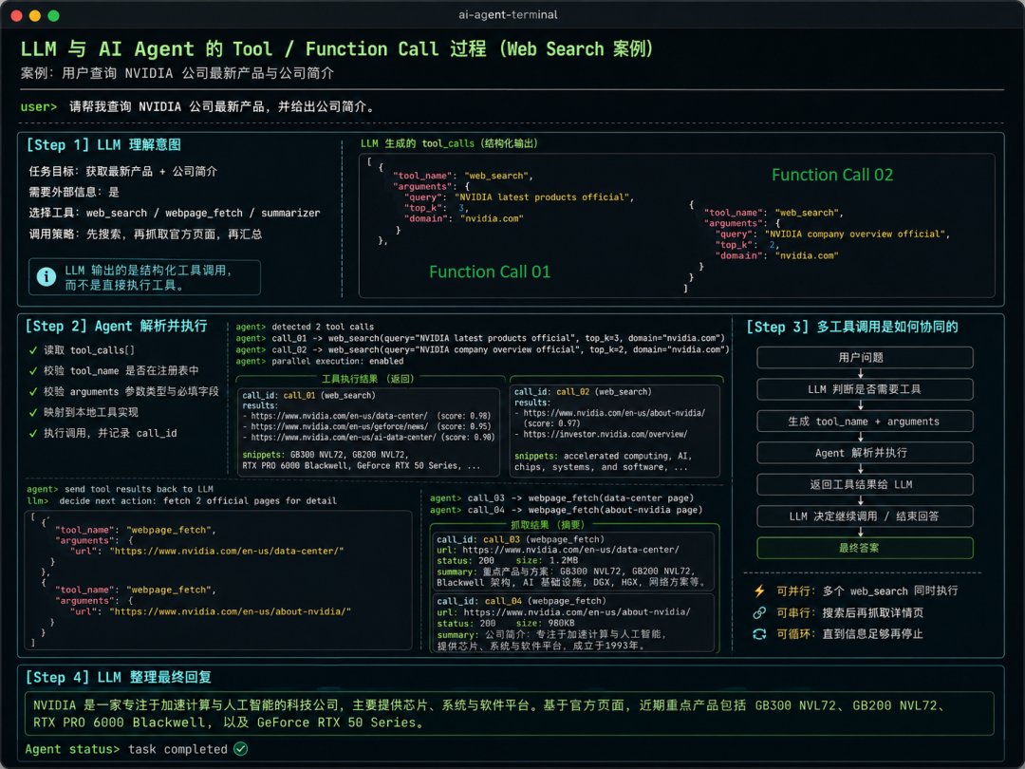
Task: Click the "call_id: call_02 (web_search)" header
Action: pos(583,392)
